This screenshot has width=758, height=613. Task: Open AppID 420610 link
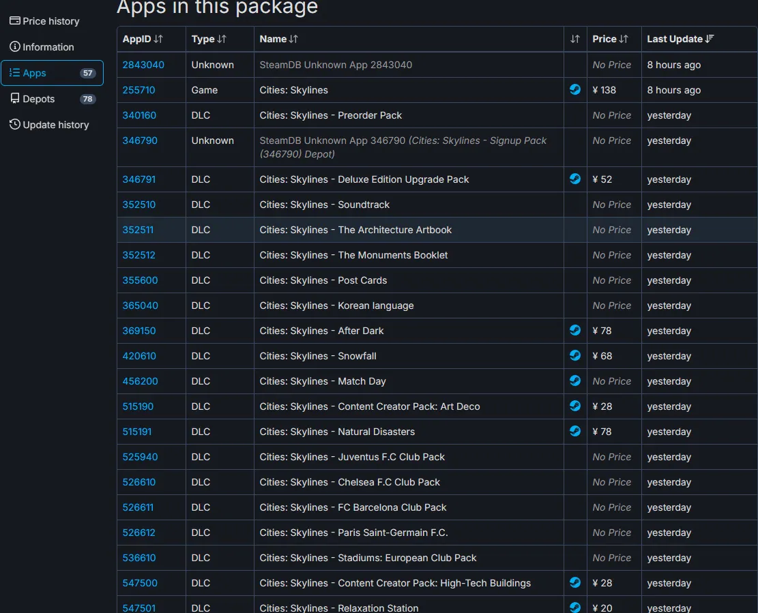(139, 356)
